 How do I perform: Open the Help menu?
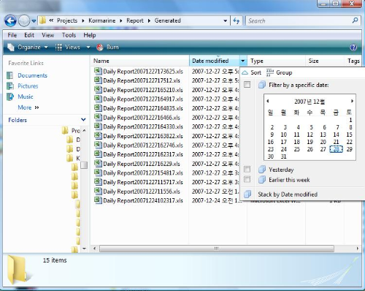pos(90,35)
